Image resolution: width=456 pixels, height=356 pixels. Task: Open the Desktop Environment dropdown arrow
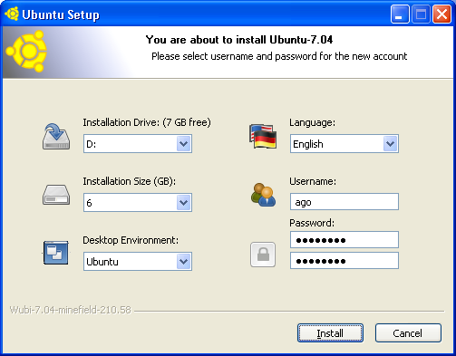pyautogui.click(x=184, y=262)
